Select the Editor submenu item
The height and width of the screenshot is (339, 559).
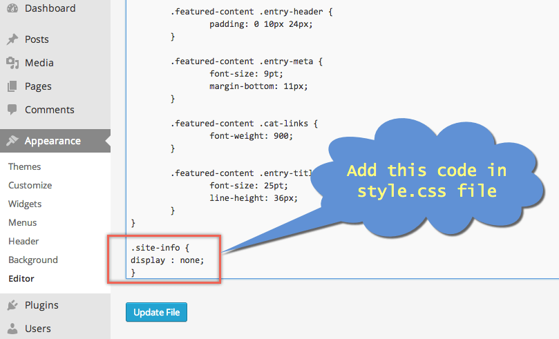[21, 278]
